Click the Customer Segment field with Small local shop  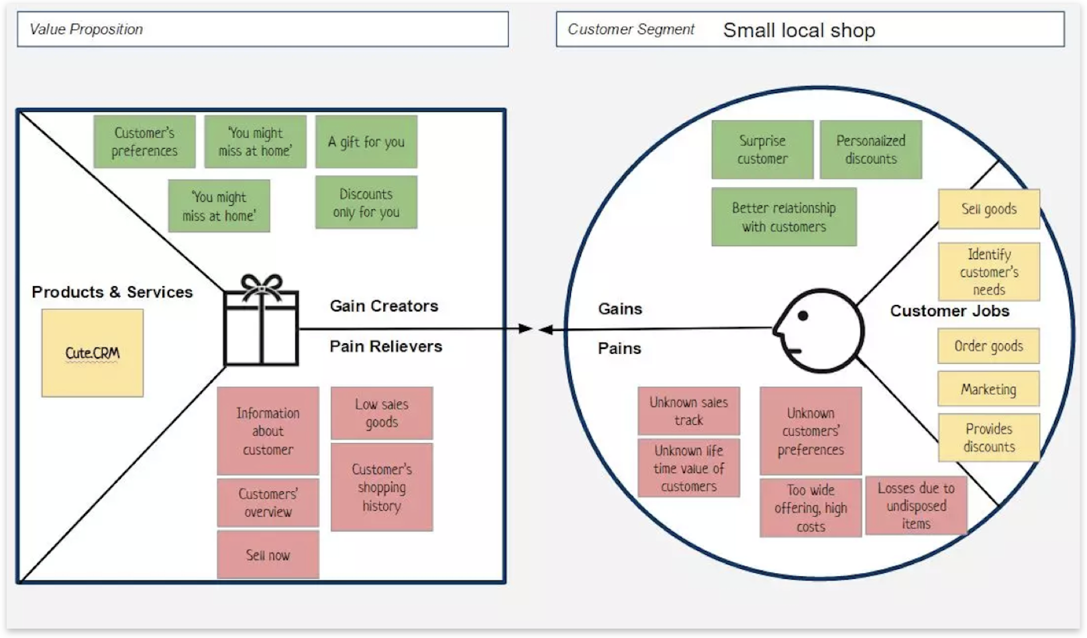click(x=810, y=29)
